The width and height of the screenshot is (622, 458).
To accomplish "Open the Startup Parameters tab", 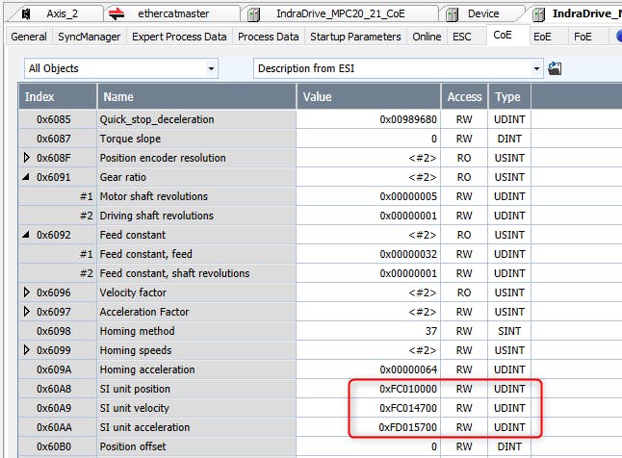I will click(355, 37).
